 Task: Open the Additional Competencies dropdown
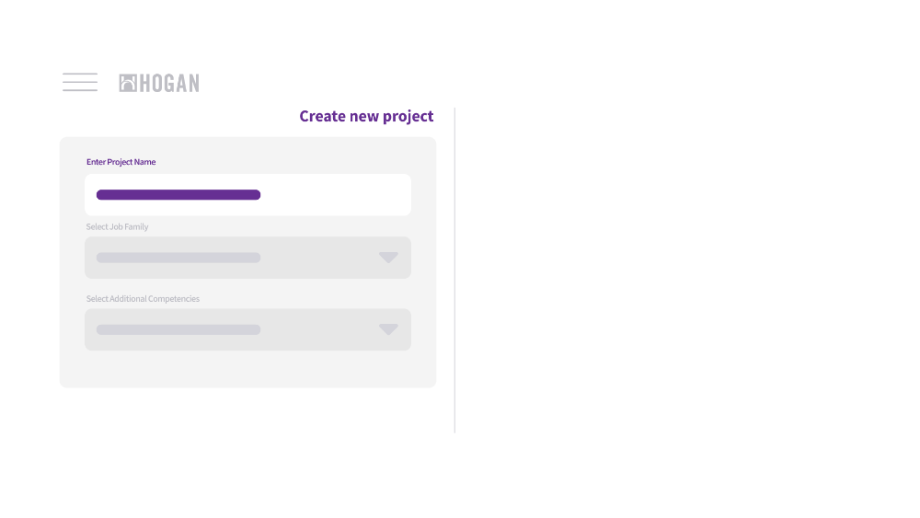(247, 329)
